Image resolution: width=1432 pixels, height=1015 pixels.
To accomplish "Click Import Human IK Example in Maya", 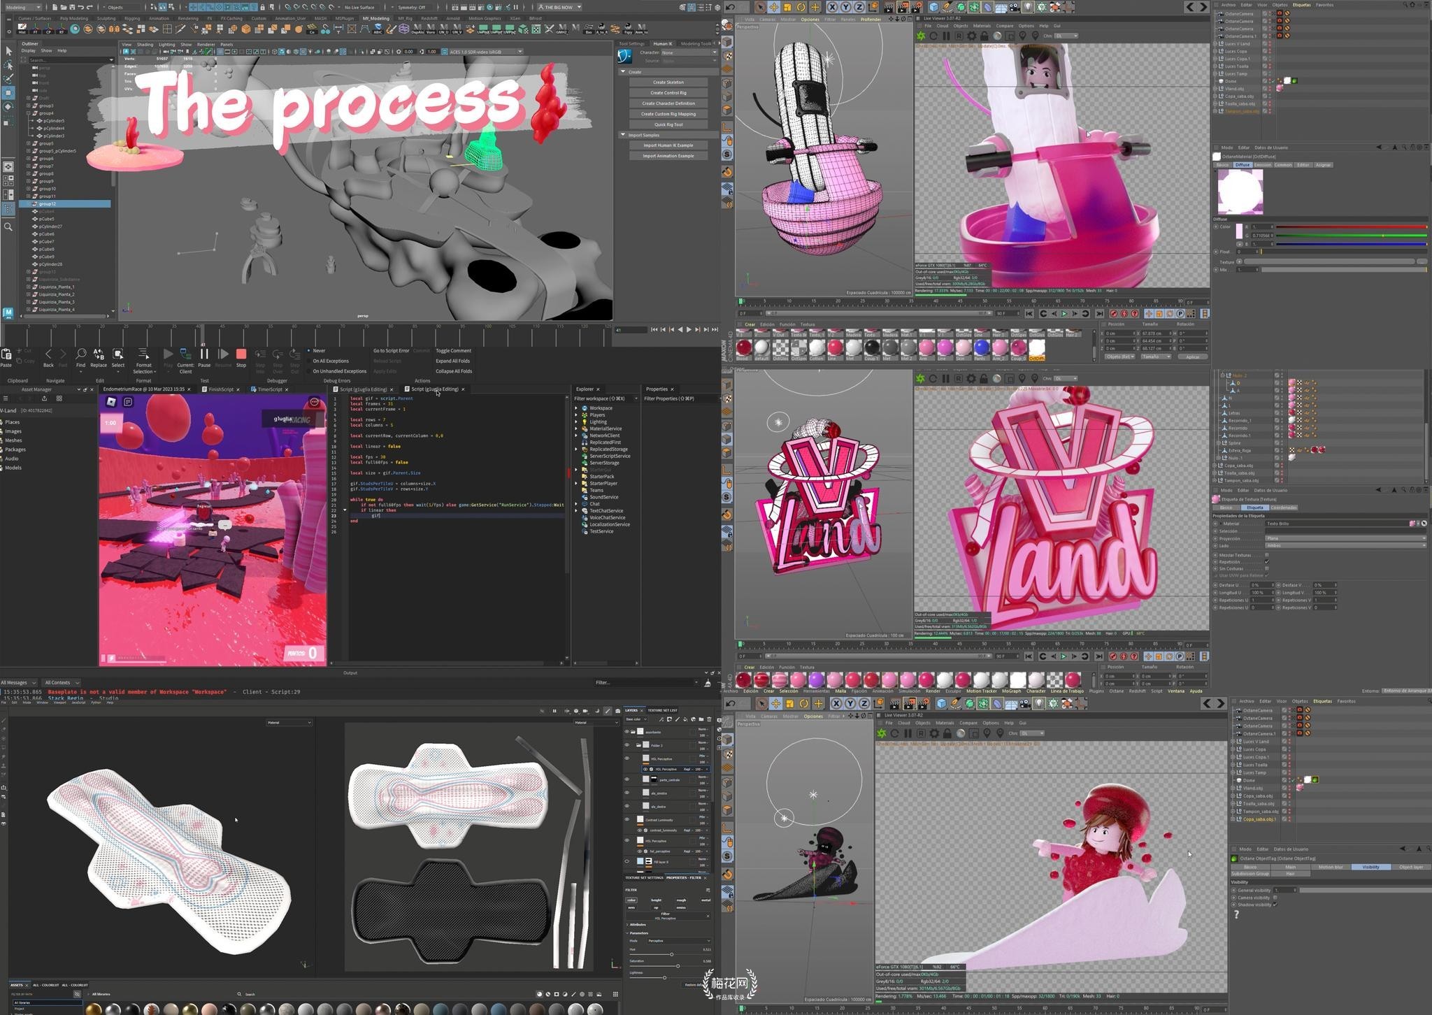I will [x=668, y=145].
